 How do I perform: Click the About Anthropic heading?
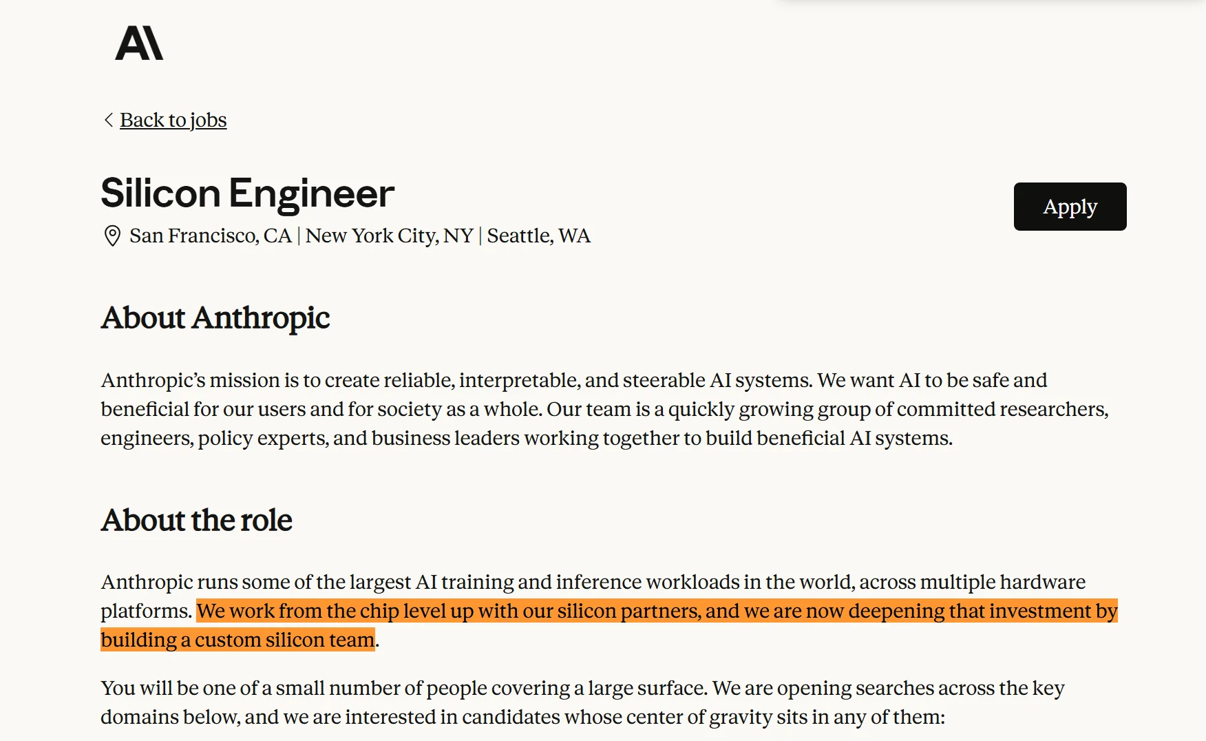click(x=215, y=317)
